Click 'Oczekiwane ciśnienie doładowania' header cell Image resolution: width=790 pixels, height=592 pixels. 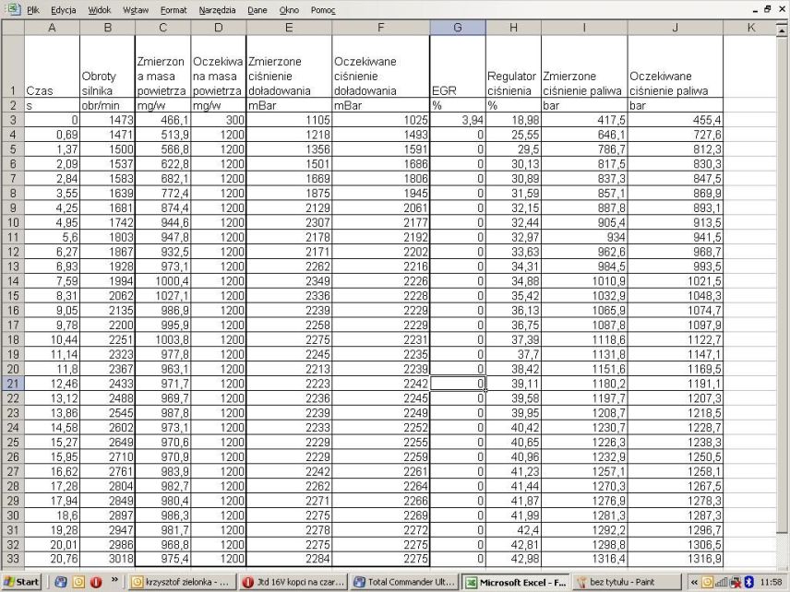pyautogui.click(x=381, y=66)
